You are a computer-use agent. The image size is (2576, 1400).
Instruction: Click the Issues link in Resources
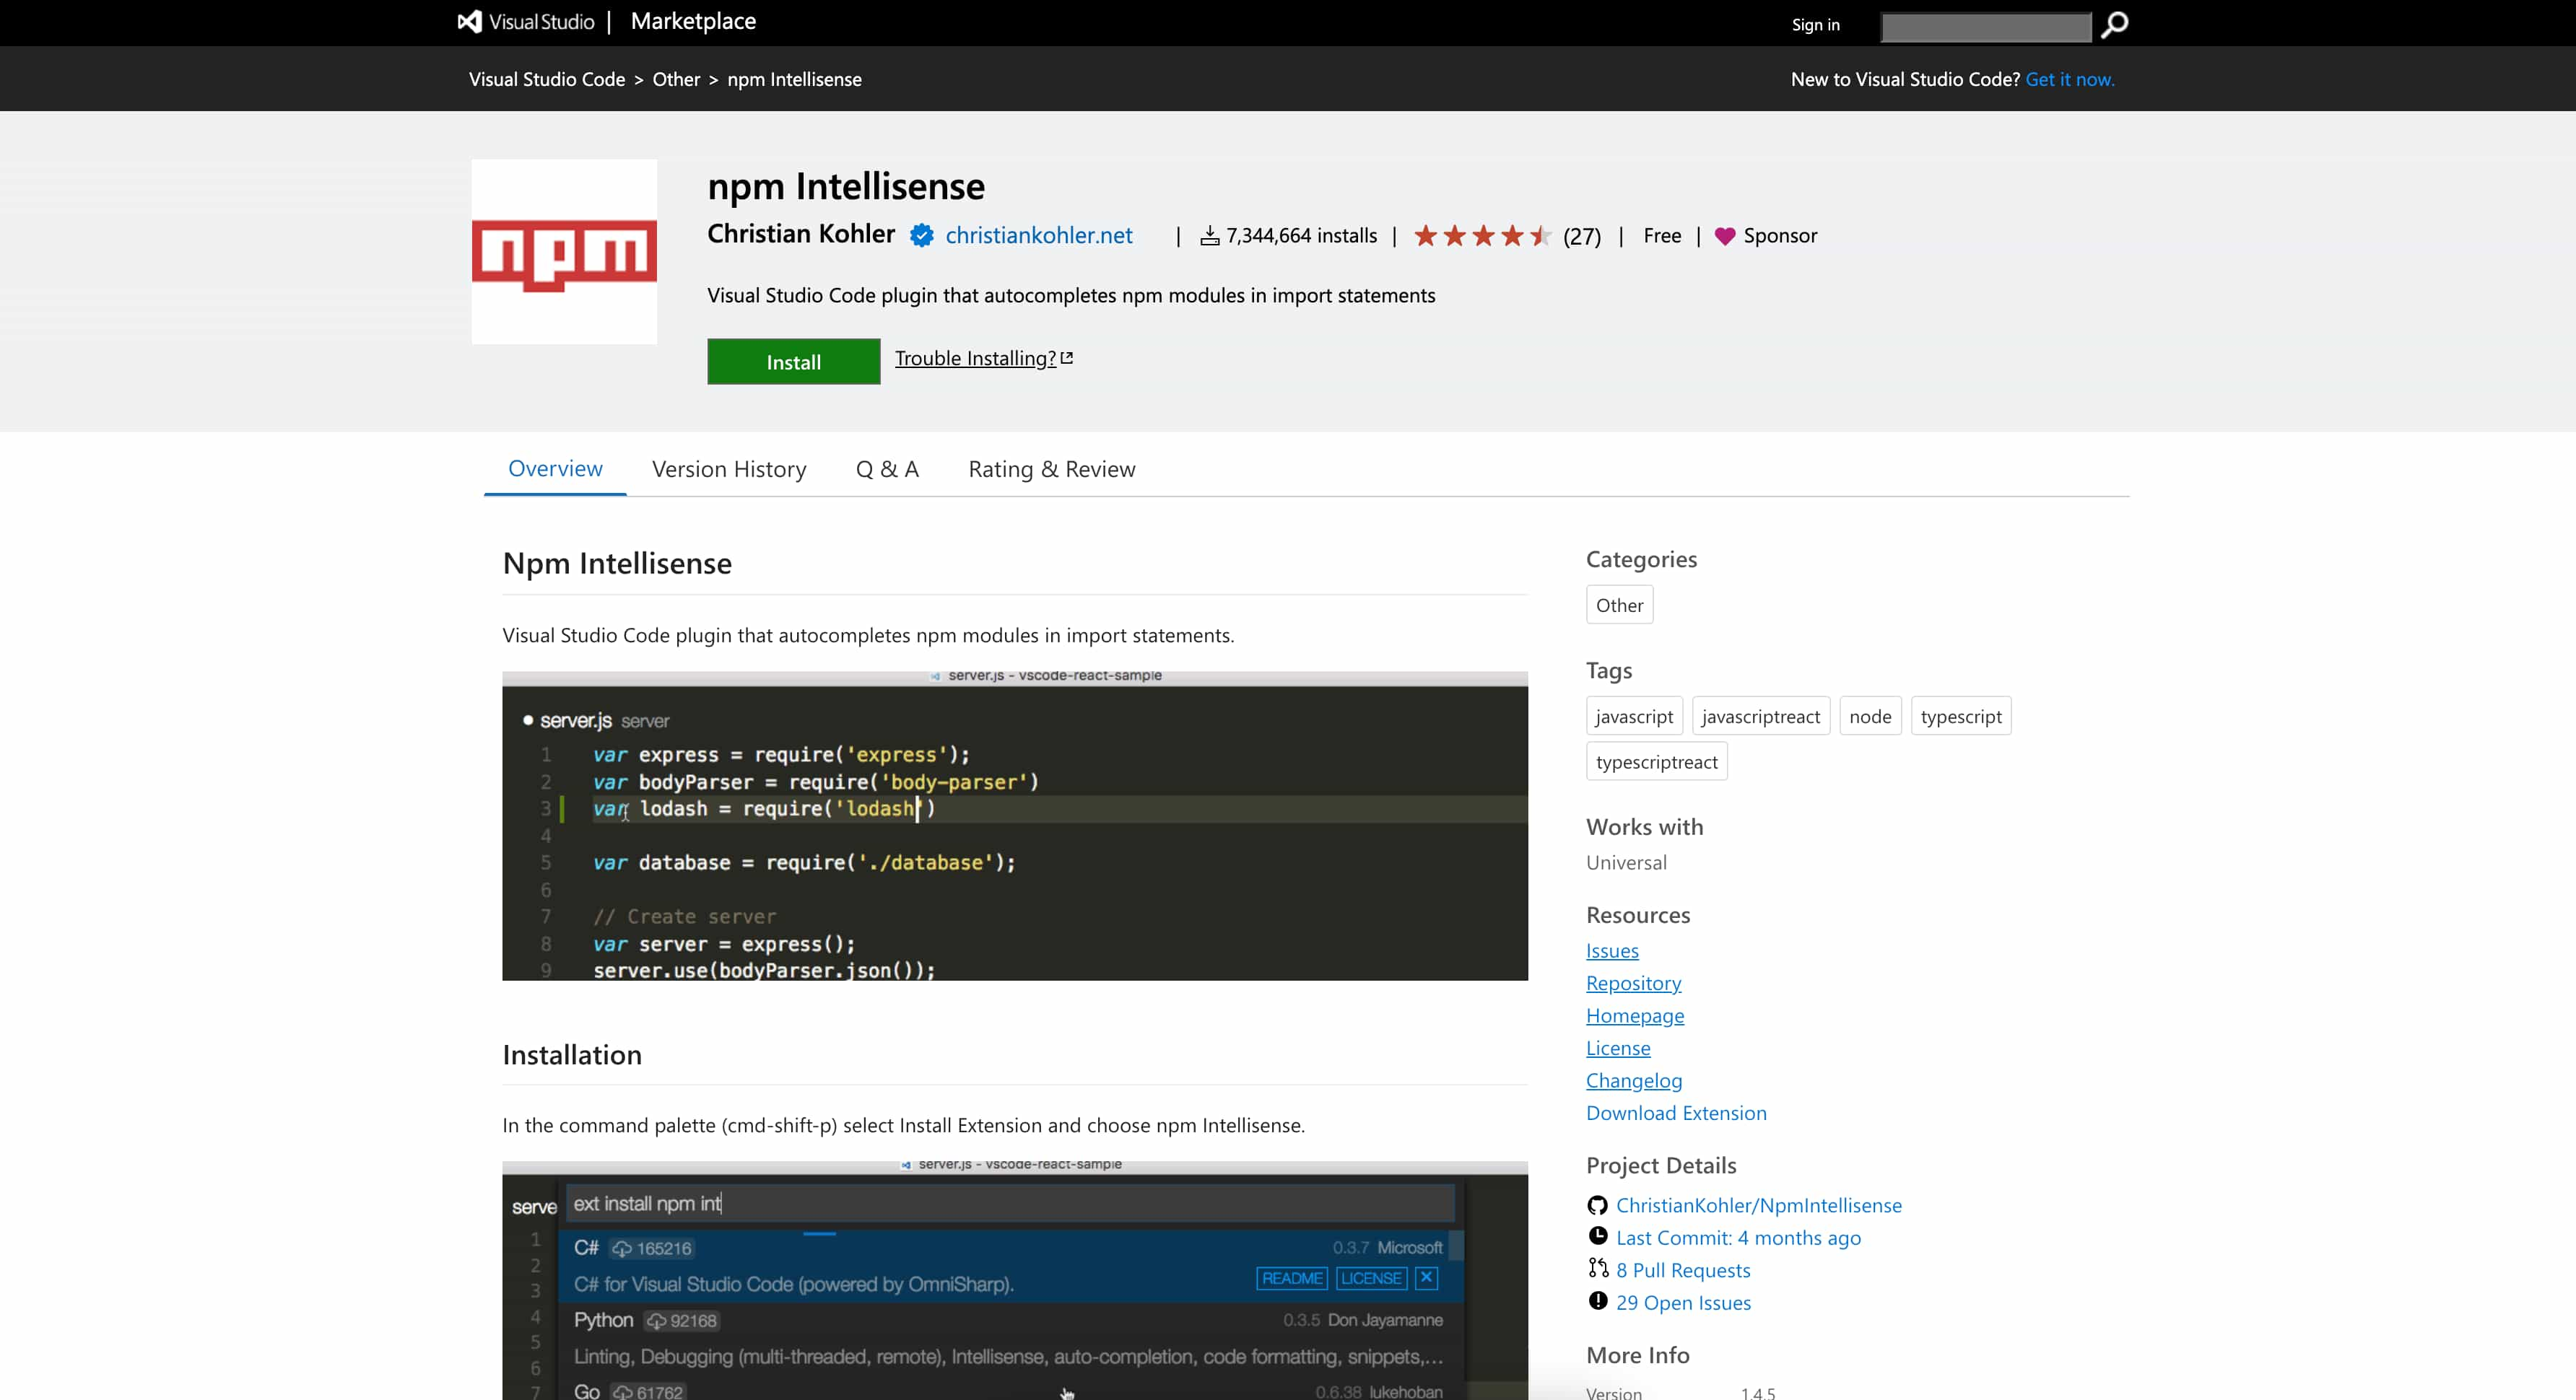coord(1614,950)
